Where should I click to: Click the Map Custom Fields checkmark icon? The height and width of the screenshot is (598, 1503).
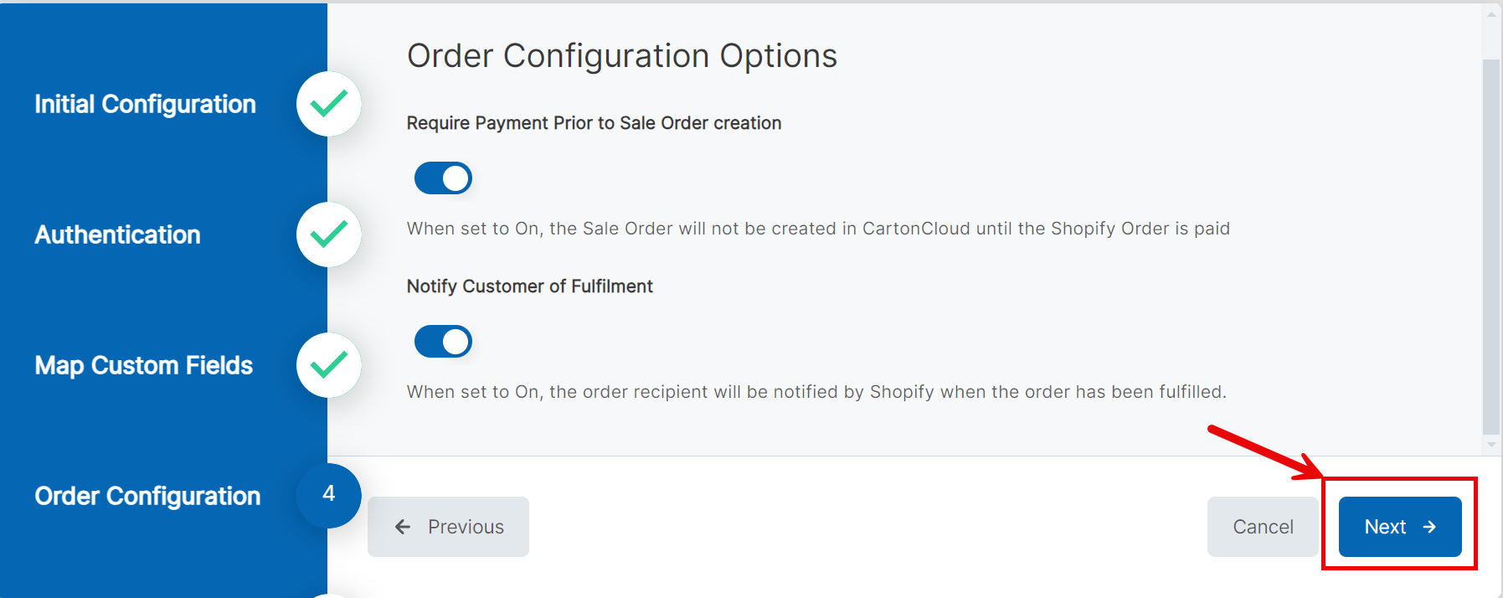pos(328,365)
